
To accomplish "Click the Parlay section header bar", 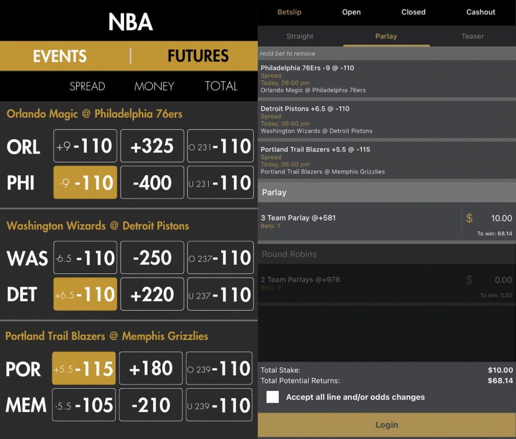I will pos(386,192).
